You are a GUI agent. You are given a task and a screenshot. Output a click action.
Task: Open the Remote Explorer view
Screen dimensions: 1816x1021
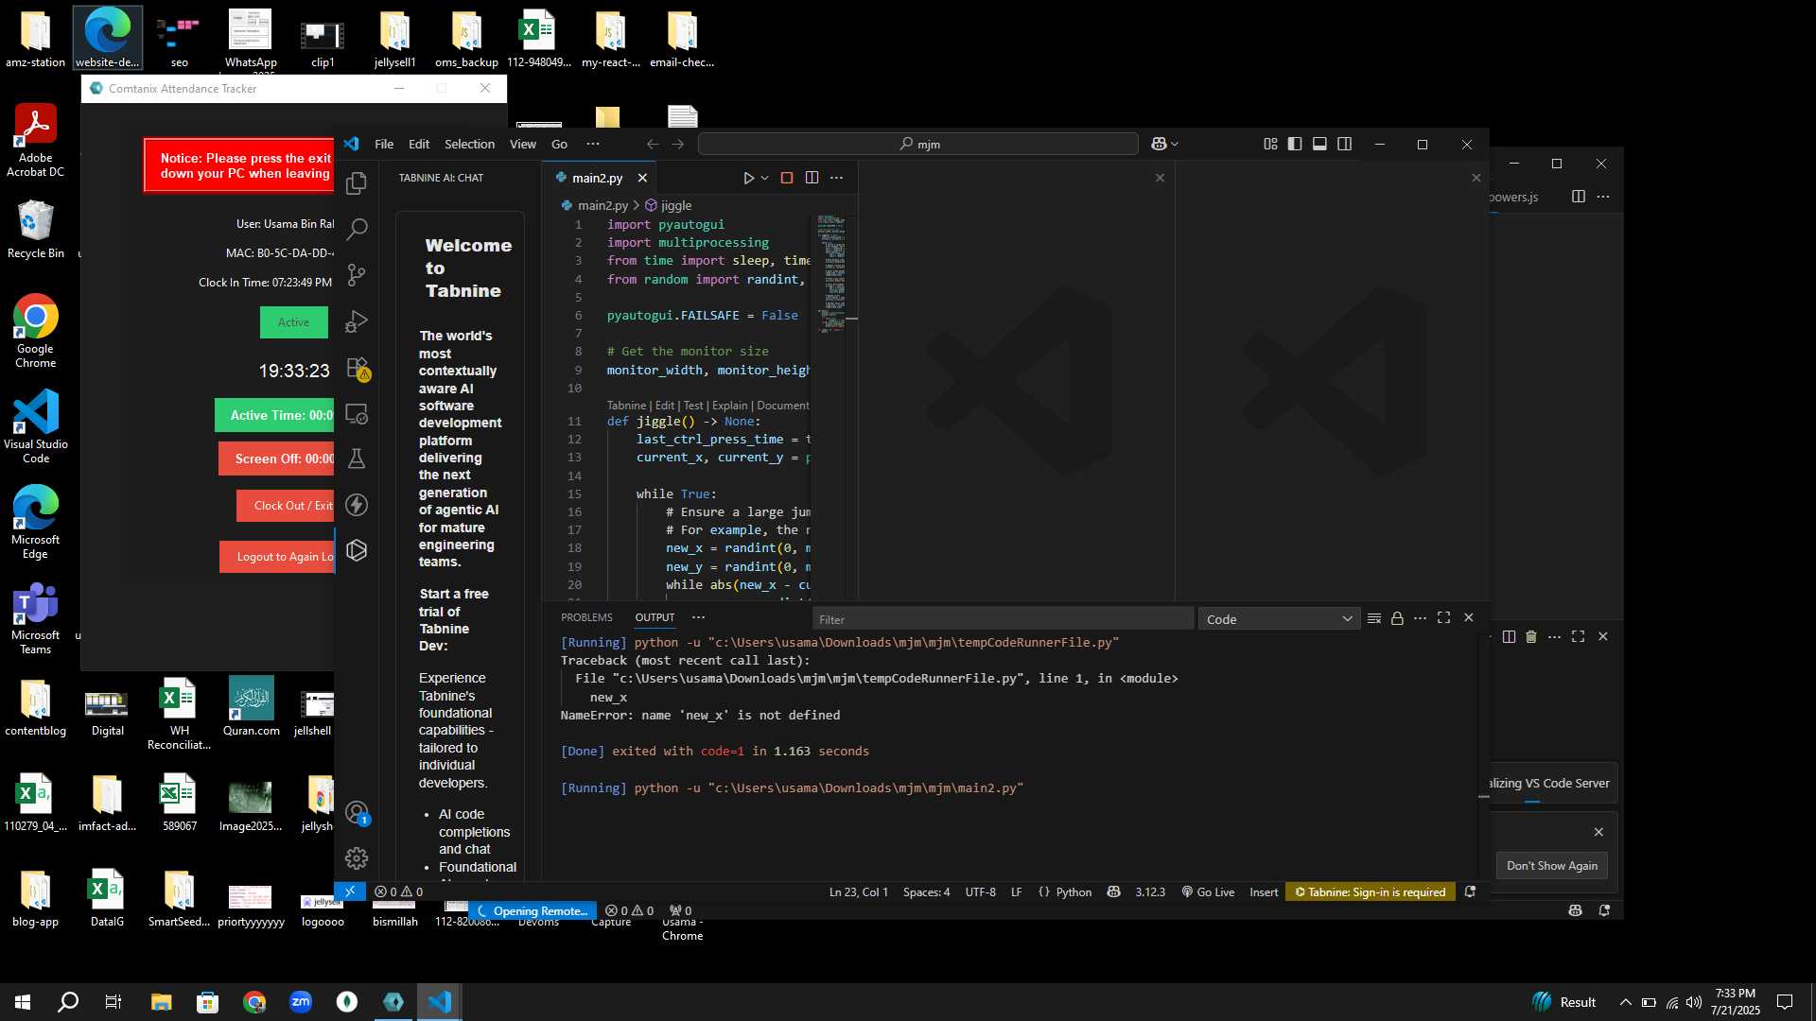(357, 414)
